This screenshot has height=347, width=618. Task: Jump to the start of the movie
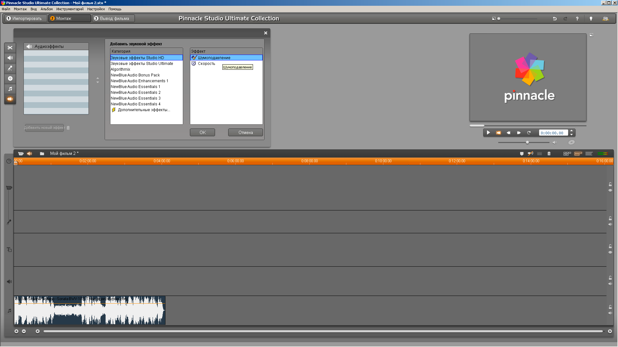click(498, 133)
